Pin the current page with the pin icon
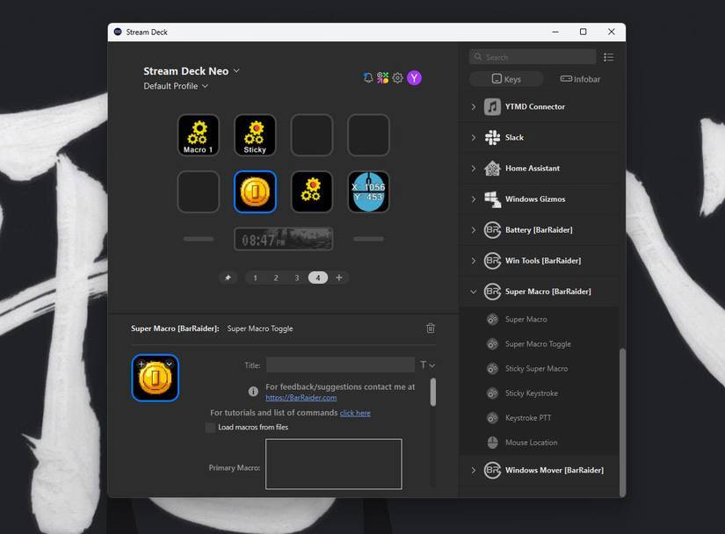 [228, 277]
